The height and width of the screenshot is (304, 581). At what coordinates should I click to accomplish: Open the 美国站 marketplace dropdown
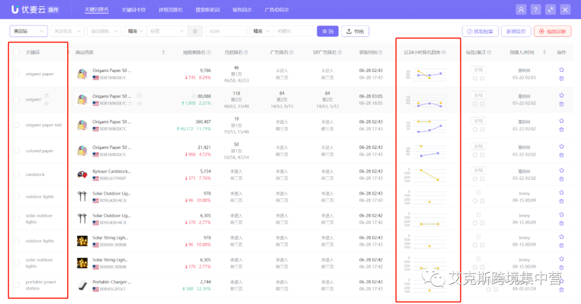pyautogui.click(x=29, y=31)
